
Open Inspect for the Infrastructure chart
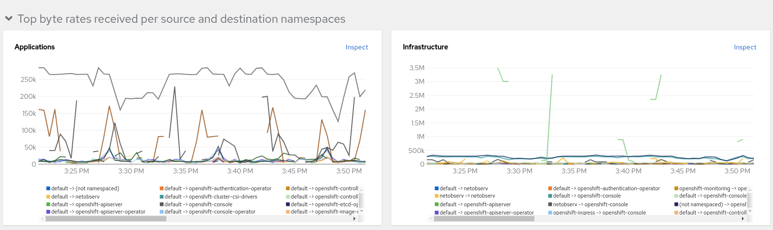pos(745,47)
